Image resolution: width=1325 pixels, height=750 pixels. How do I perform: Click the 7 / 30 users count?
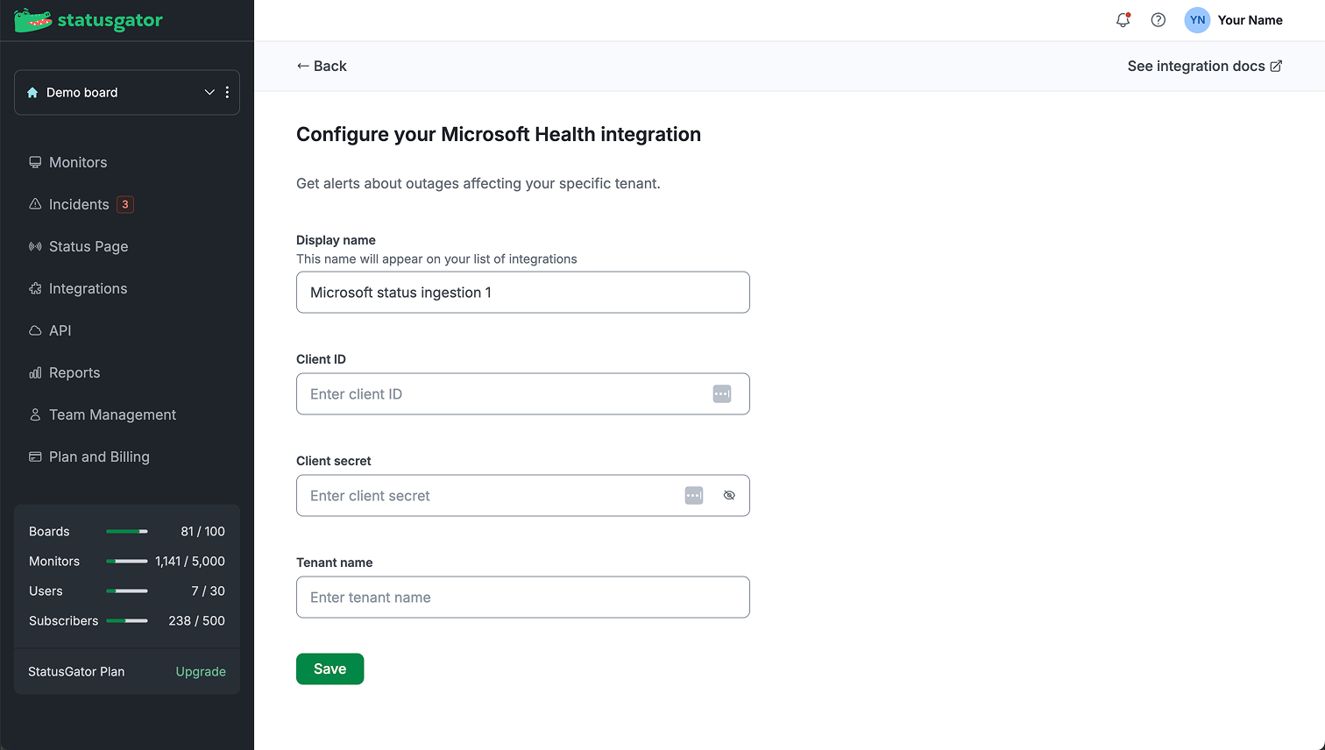pos(208,591)
